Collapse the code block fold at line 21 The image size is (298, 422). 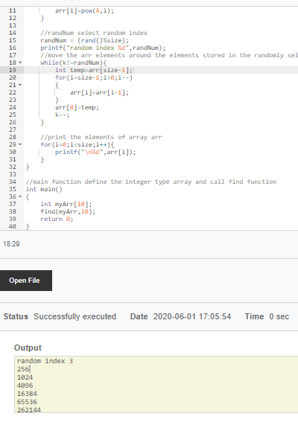tap(20, 85)
